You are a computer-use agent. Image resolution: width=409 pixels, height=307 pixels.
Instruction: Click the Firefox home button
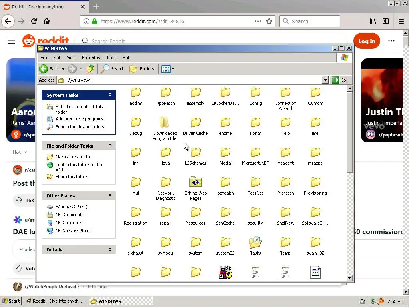pyautogui.click(x=47, y=21)
